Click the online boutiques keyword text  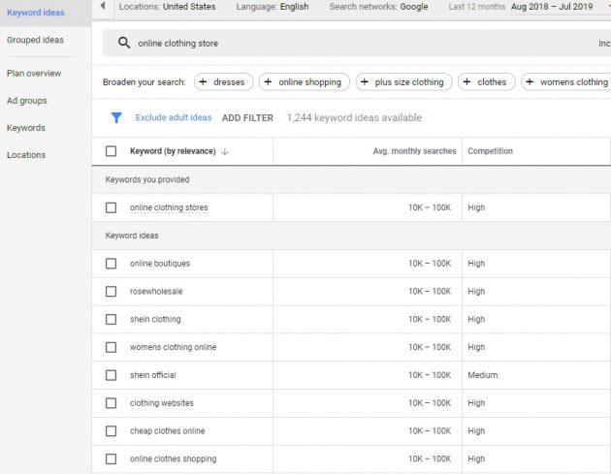coord(160,264)
